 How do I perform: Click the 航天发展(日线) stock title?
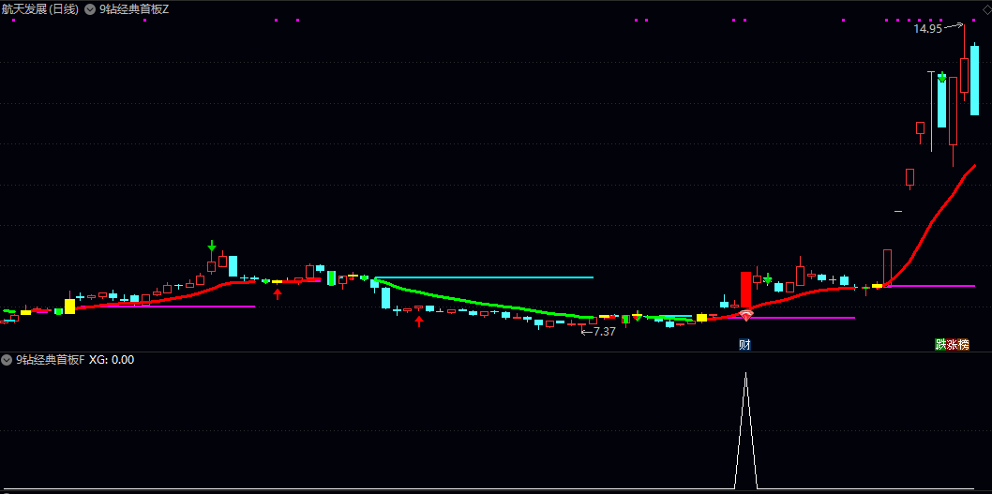40,9
